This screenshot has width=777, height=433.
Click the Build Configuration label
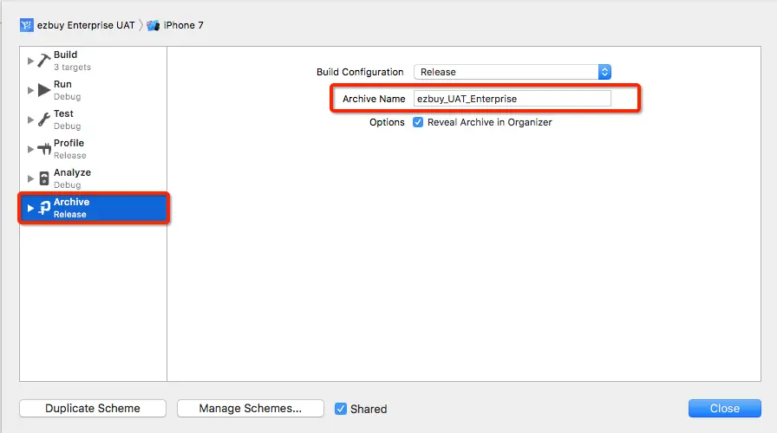(x=360, y=72)
